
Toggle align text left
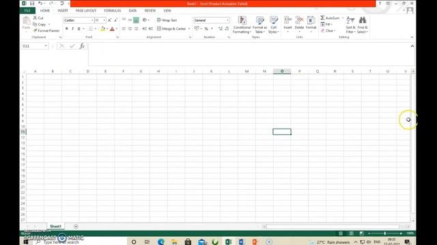(124, 29)
